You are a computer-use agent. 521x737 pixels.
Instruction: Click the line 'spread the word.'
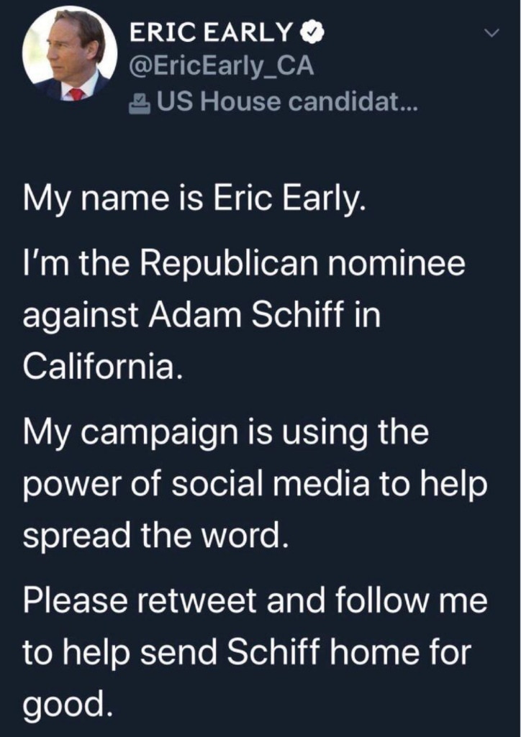(157, 534)
